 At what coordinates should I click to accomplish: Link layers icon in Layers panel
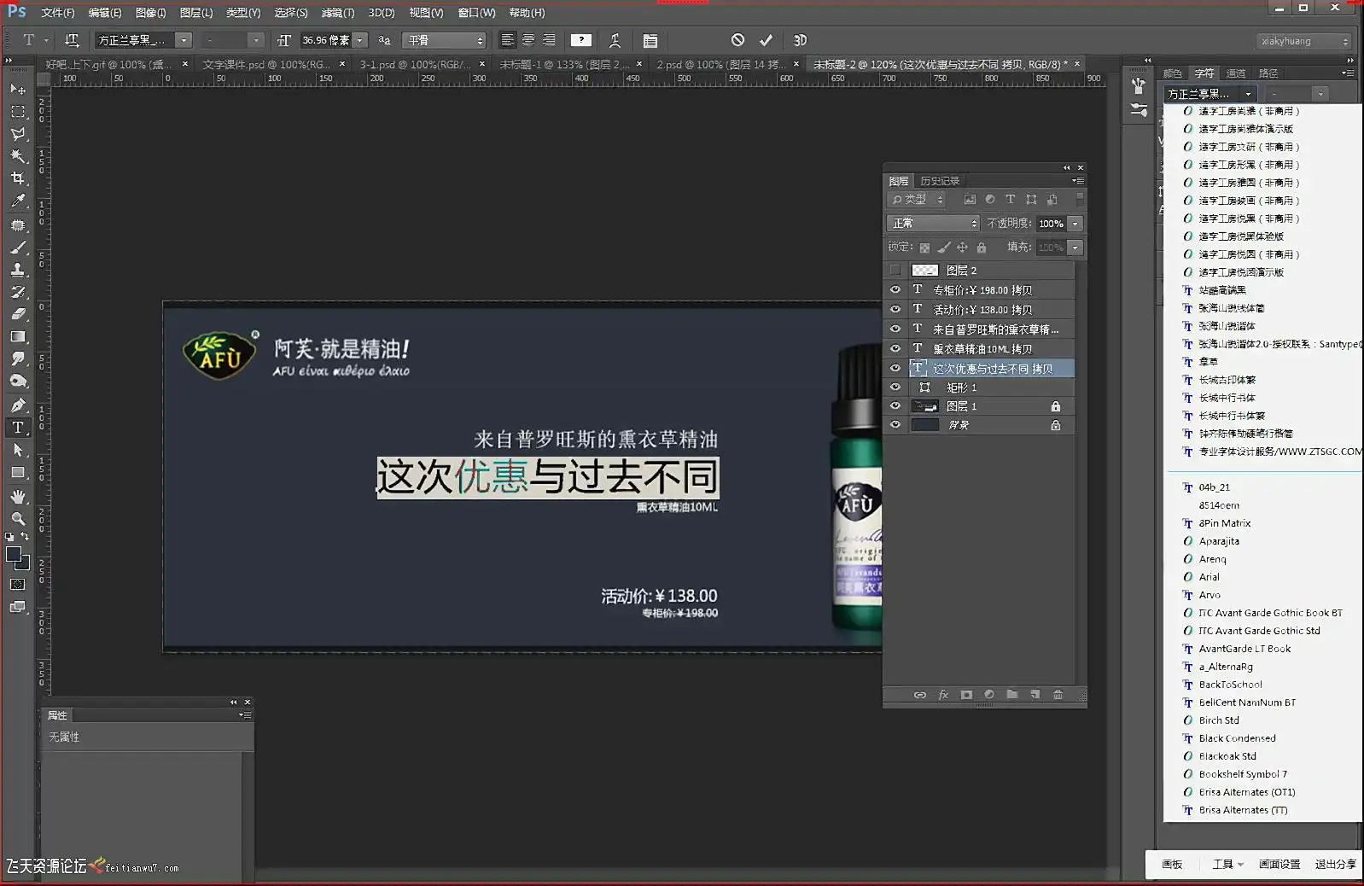click(x=920, y=695)
